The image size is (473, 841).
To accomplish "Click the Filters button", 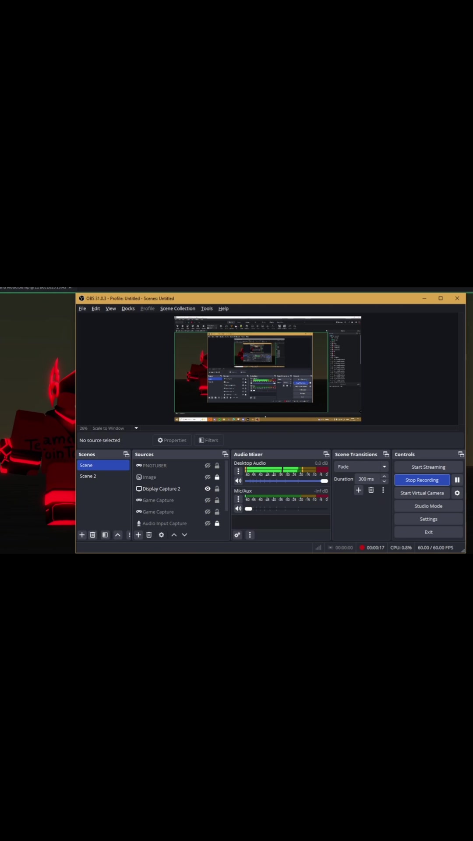I will (208, 440).
